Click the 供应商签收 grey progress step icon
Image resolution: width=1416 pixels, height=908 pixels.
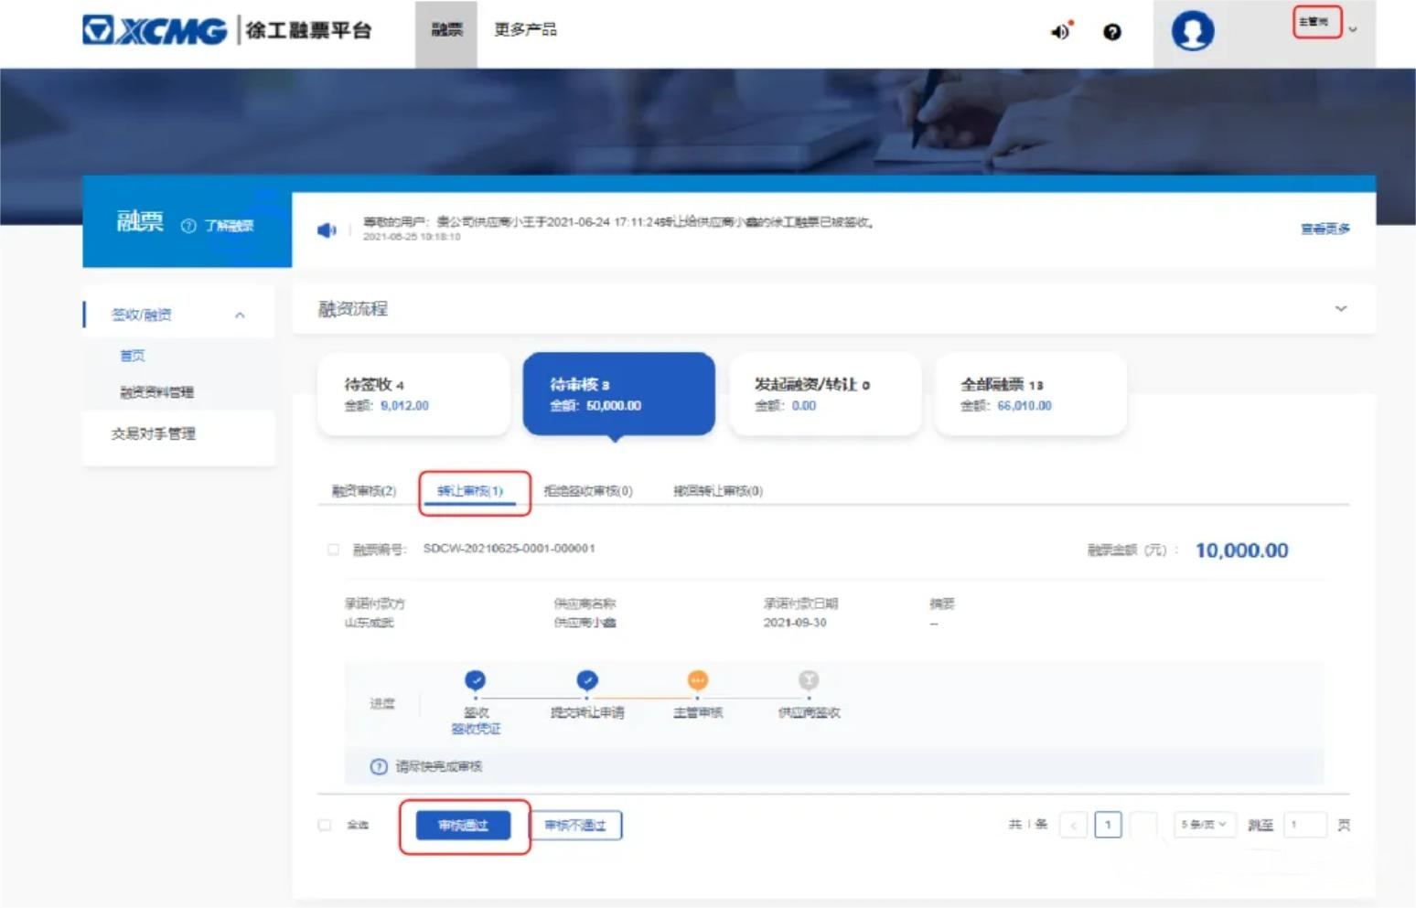(809, 680)
